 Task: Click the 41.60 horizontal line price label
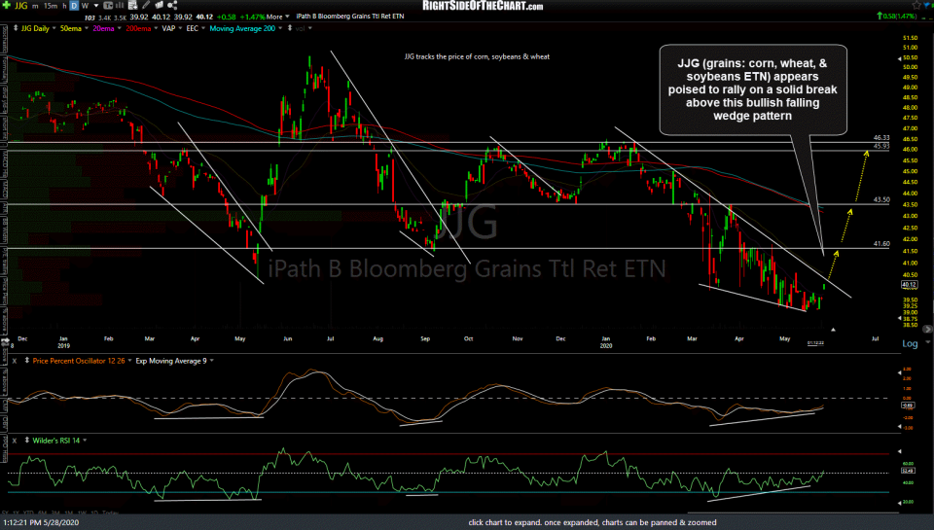coord(881,243)
